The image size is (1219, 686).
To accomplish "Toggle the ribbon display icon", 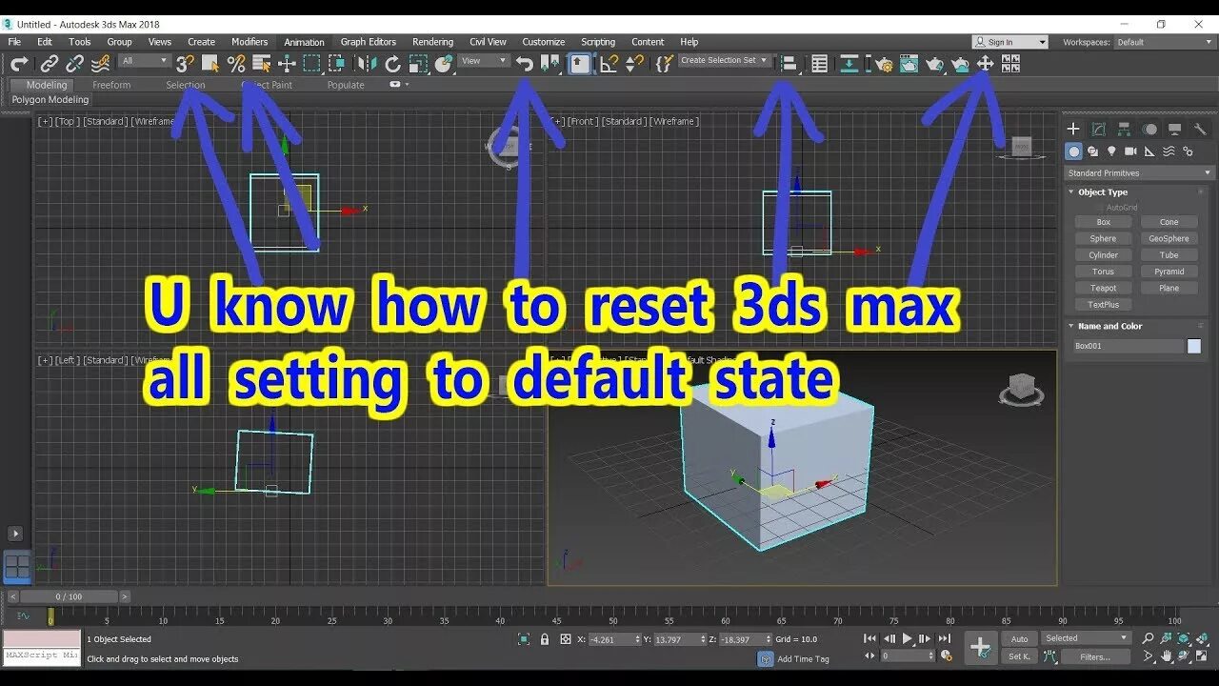I will point(849,64).
